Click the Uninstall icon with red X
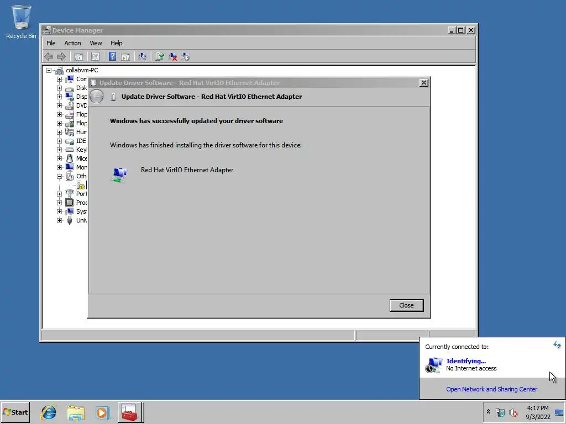This screenshot has height=424, width=566. tap(172, 57)
